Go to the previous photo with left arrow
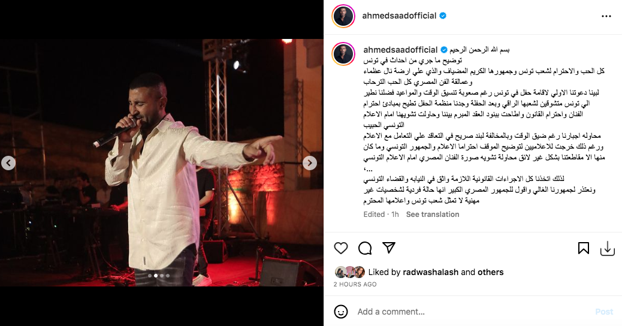Image resolution: width=622 pixels, height=326 pixels. (8, 163)
